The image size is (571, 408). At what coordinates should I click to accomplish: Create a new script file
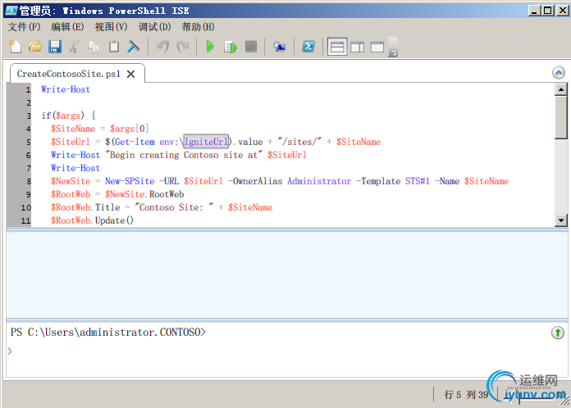point(16,47)
